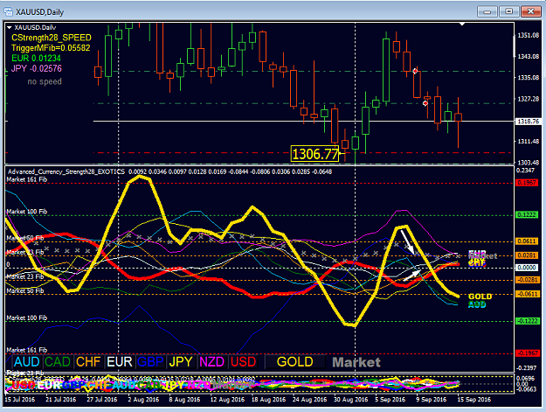Click the -0.0281 level tag
The height and width of the screenshot is (412, 546).
(527, 280)
